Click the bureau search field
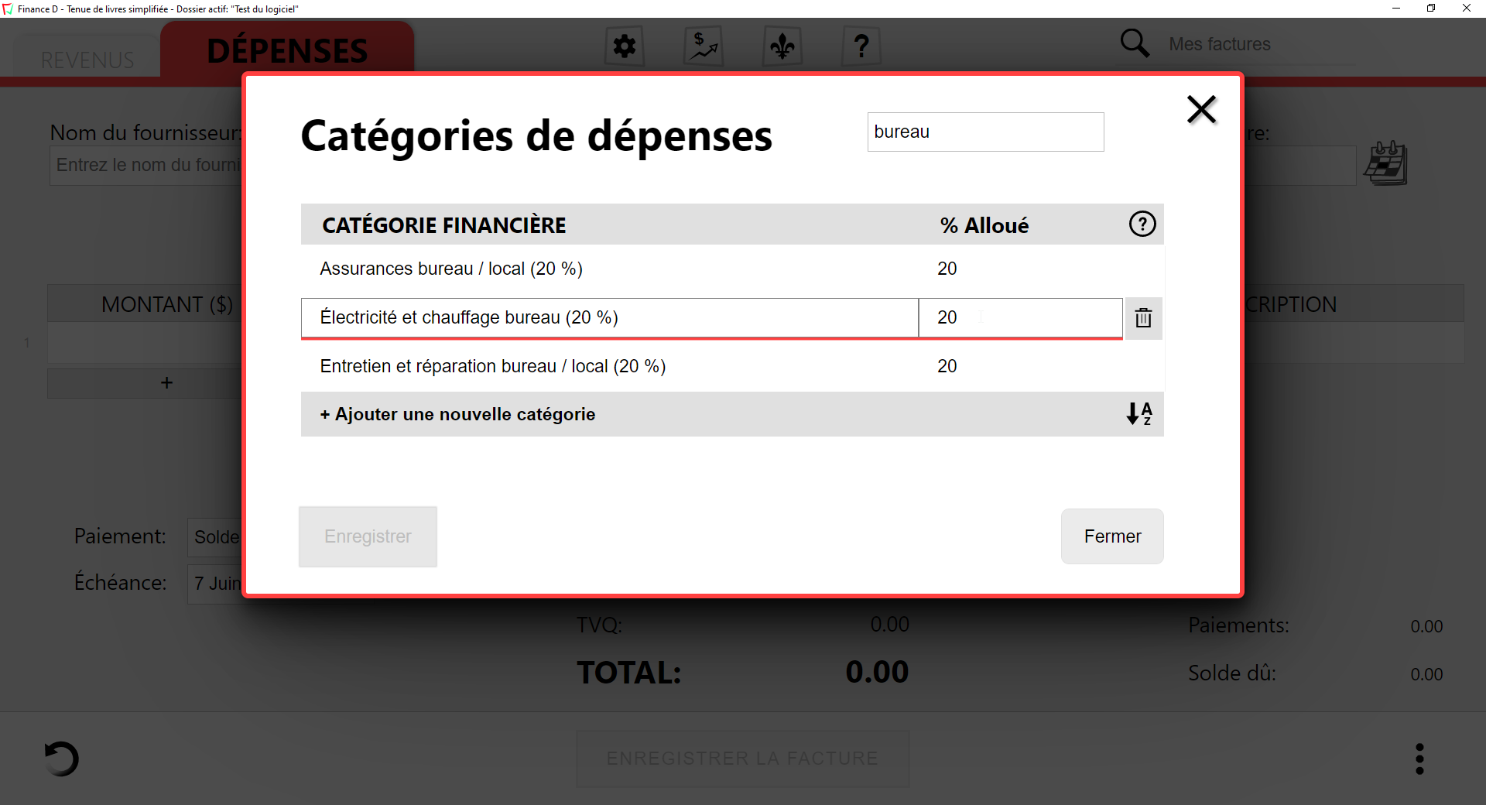1486x805 pixels. pyautogui.click(x=985, y=132)
